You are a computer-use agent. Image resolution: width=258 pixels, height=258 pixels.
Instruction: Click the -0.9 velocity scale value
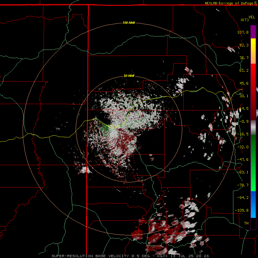[244, 122]
